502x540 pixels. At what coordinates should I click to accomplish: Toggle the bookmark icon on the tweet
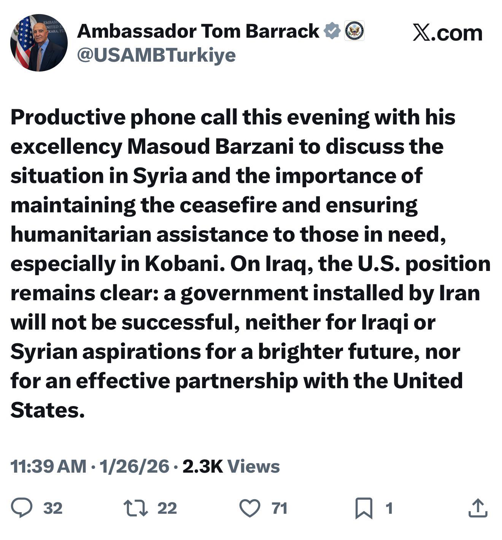point(364,509)
